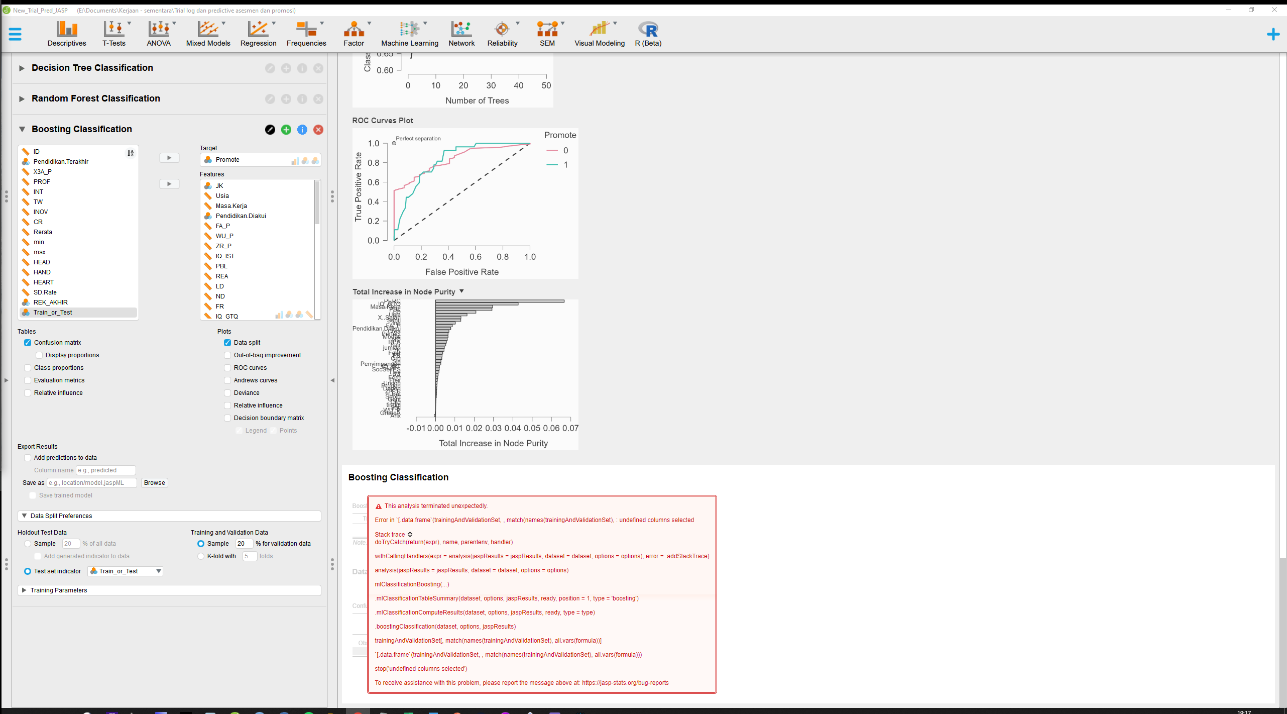Uncheck the Confusion matrix checkbox
Viewport: 1287px width, 714px height.
(28, 343)
